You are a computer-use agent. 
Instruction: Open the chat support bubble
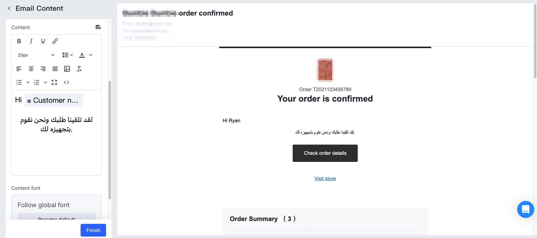click(x=525, y=209)
